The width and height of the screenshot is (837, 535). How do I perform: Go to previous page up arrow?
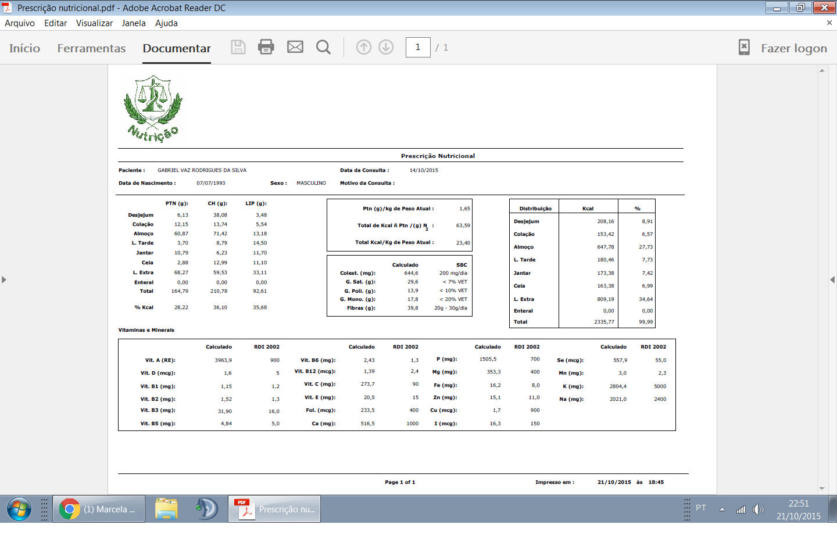pyautogui.click(x=364, y=47)
